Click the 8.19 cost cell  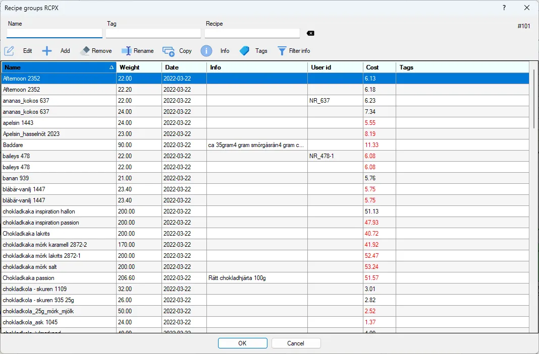point(380,134)
